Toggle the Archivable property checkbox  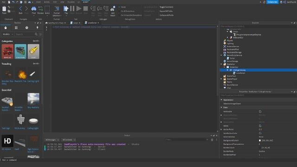[x=260, y=112]
